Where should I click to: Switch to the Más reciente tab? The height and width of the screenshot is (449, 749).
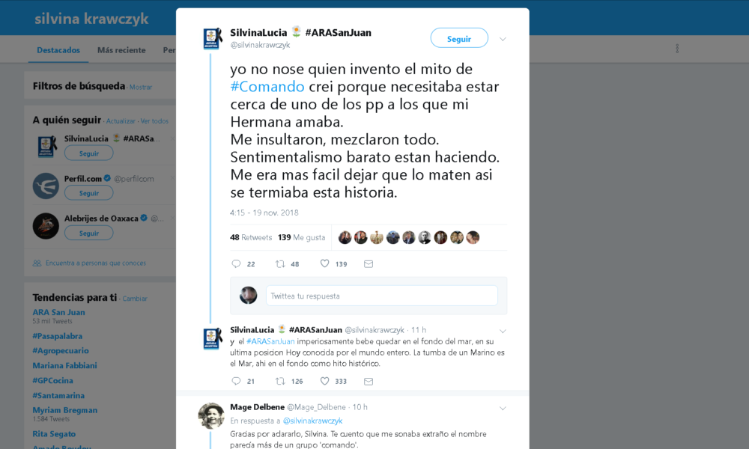121,50
